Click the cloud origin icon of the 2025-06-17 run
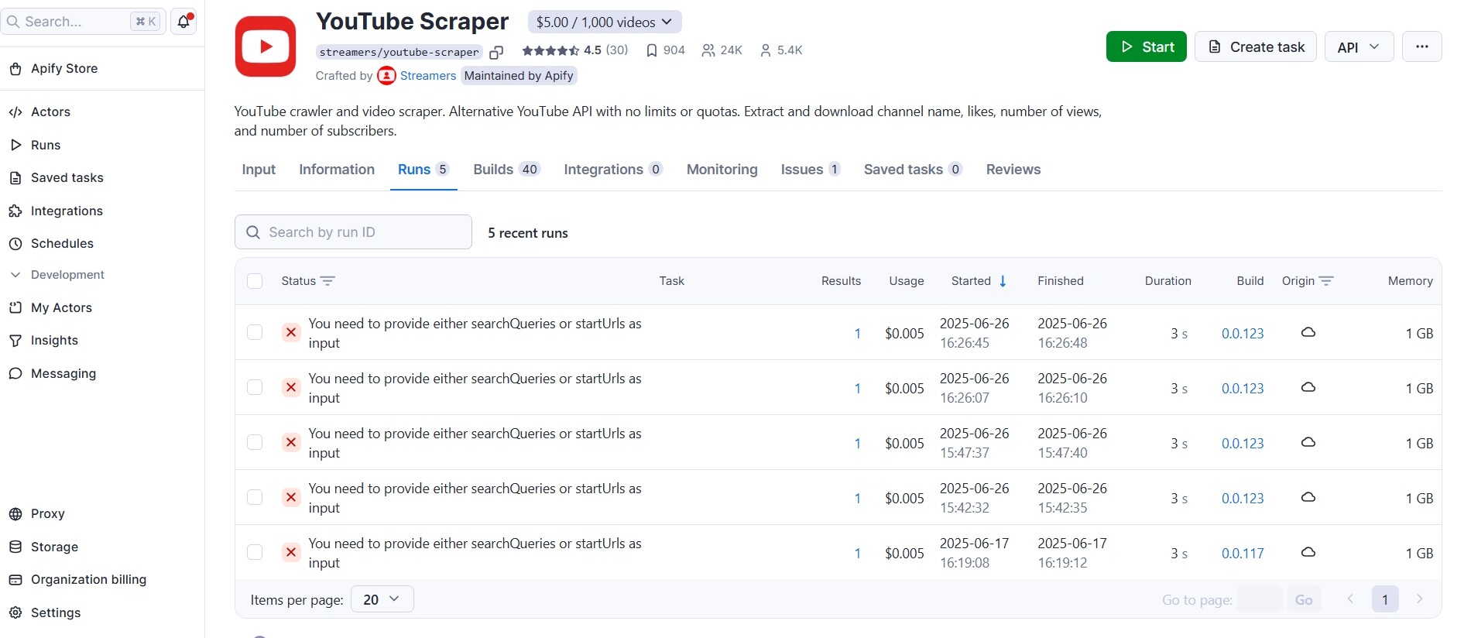 click(1308, 552)
